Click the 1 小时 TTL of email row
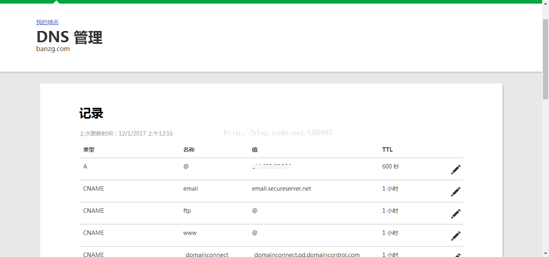This screenshot has width=549, height=257. (390, 189)
